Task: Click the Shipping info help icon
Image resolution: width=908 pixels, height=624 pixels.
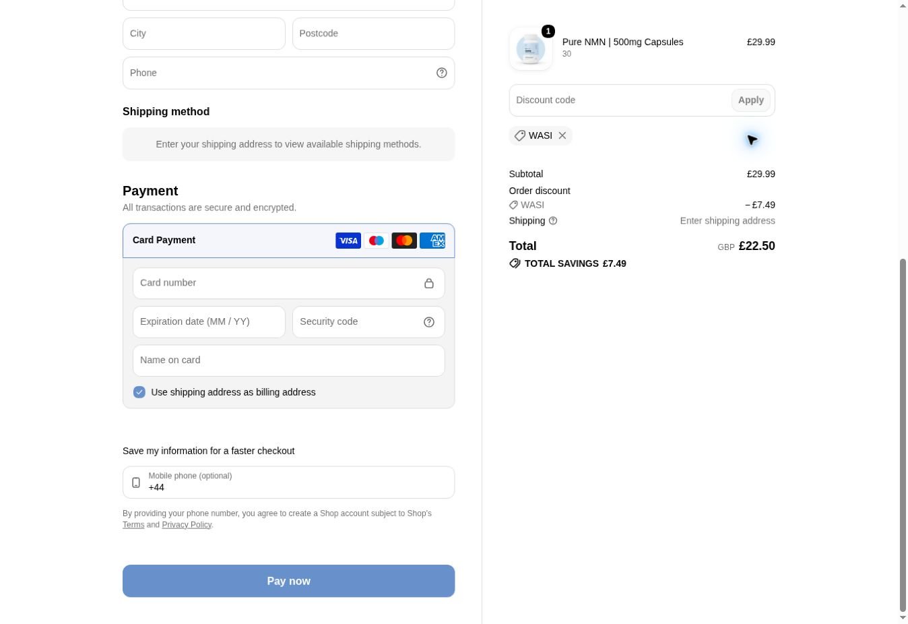Action: point(553,221)
